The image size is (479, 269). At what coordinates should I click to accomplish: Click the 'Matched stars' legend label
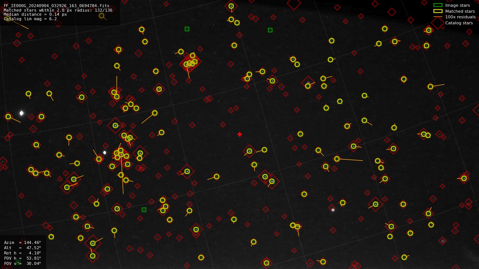pos(460,11)
